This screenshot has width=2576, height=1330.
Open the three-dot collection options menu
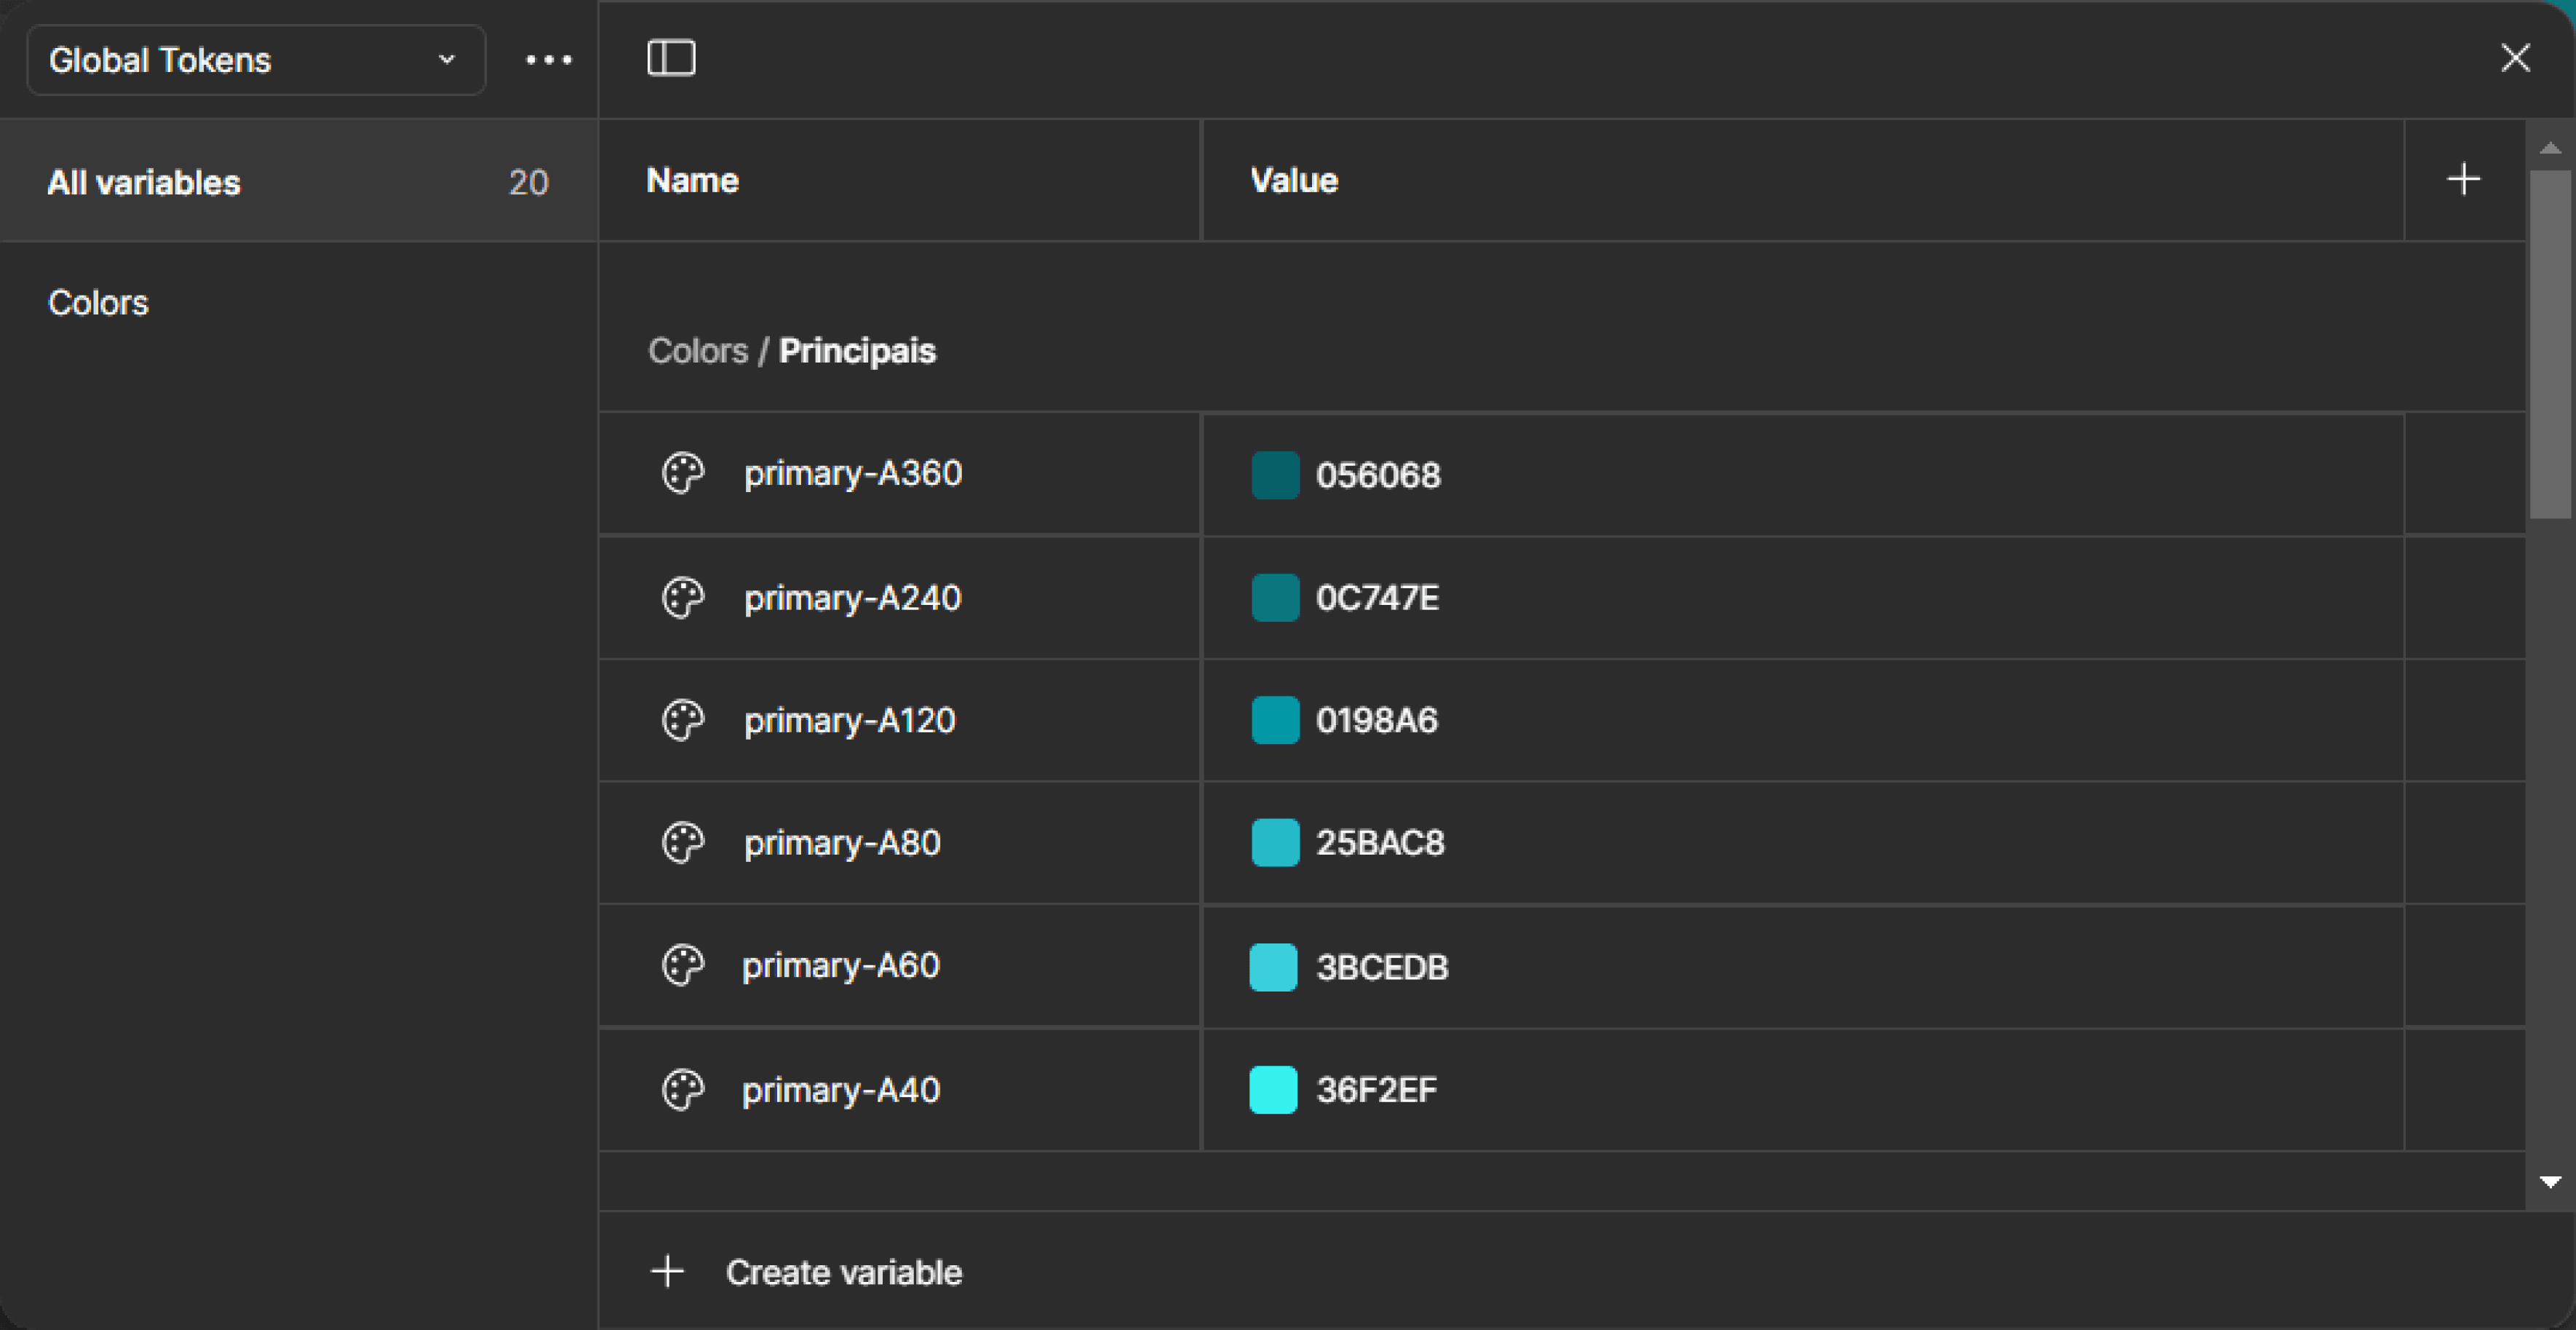point(549,60)
